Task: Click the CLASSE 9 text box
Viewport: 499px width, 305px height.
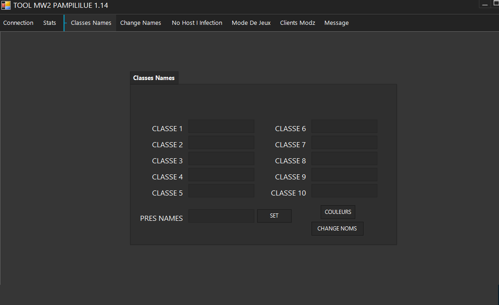Action: 344,175
